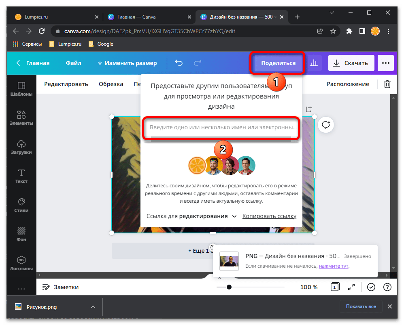Image resolution: width=404 pixels, height=325 pixels.
Task: Switch to the Lumpics.ru tab
Action: click(x=57, y=17)
